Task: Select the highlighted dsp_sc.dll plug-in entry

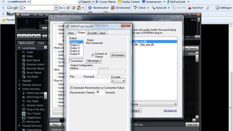Action: coord(154,41)
